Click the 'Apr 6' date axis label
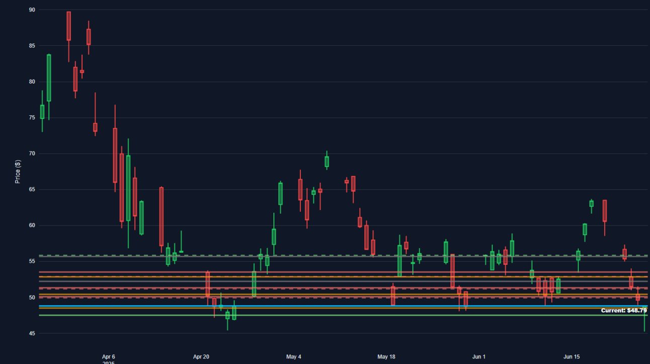 tap(109, 357)
